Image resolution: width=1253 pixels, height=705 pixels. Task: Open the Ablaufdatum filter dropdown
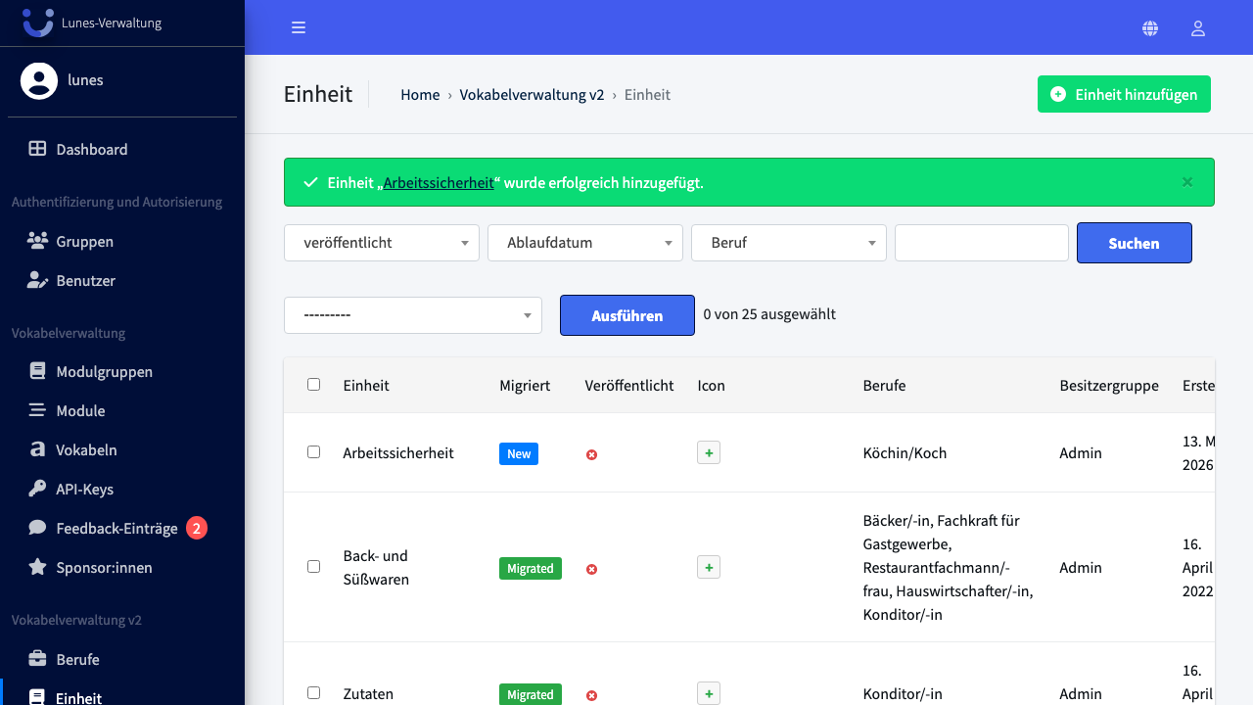tap(585, 243)
